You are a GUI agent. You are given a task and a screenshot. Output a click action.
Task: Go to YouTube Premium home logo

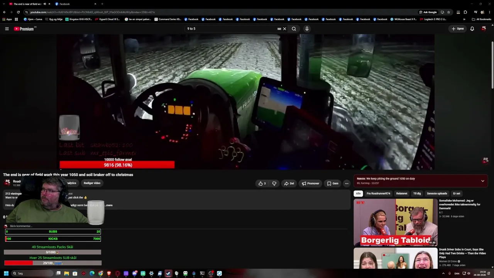click(x=24, y=29)
